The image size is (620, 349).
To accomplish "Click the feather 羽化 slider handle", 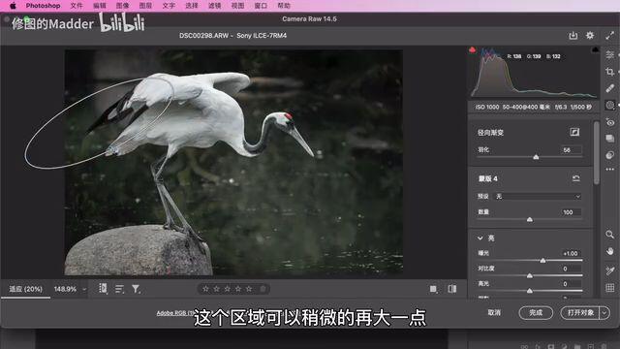I will 536,157.
